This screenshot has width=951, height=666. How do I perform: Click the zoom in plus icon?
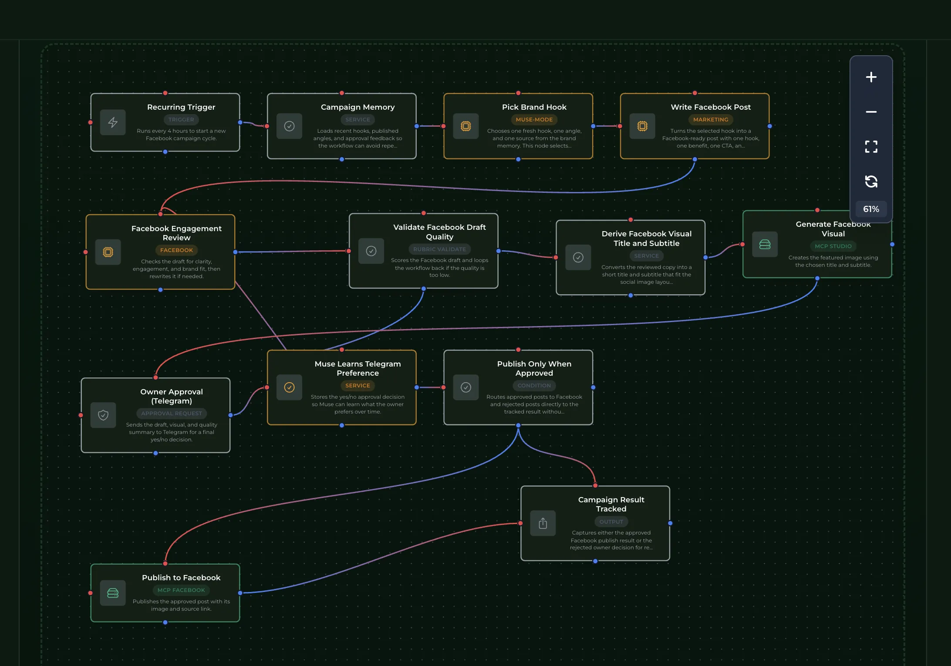pyautogui.click(x=871, y=77)
